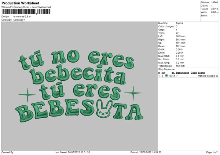Click the Trims value 27
Image resolution: width=220 pixels, height=155 pixels.
[x=177, y=33]
